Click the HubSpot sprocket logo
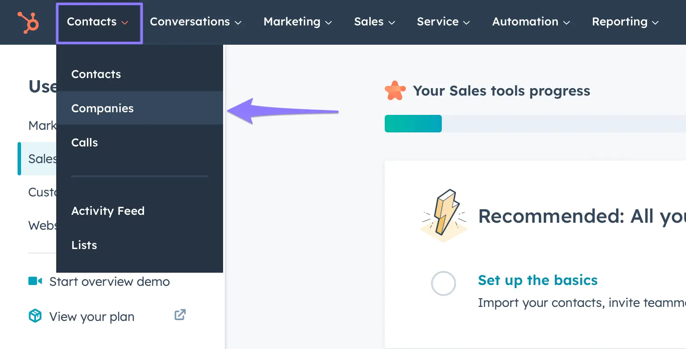 click(x=28, y=22)
